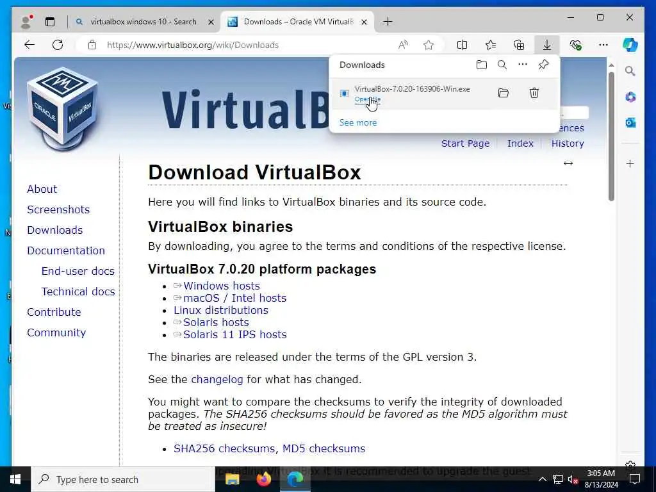Open Community in the left sidebar
The height and width of the screenshot is (492, 656).
coord(56,332)
